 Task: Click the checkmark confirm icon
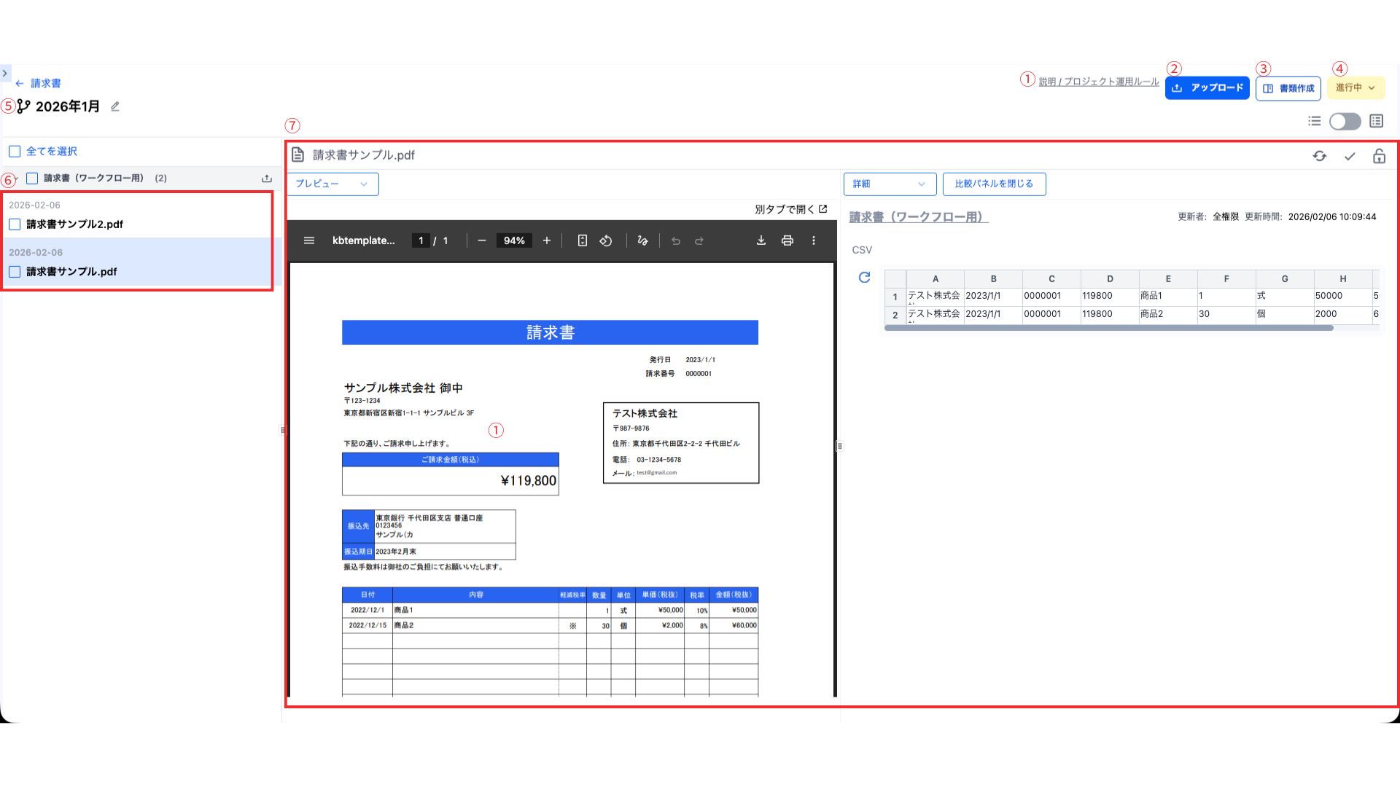[x=1350, y=156]
